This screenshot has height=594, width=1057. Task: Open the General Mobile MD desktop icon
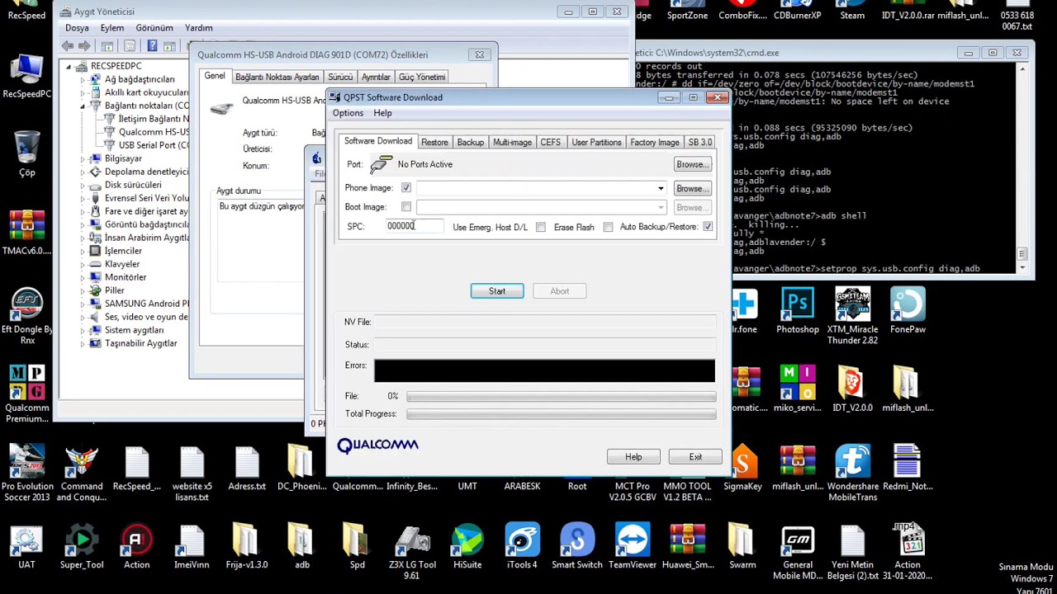point(798,552)
